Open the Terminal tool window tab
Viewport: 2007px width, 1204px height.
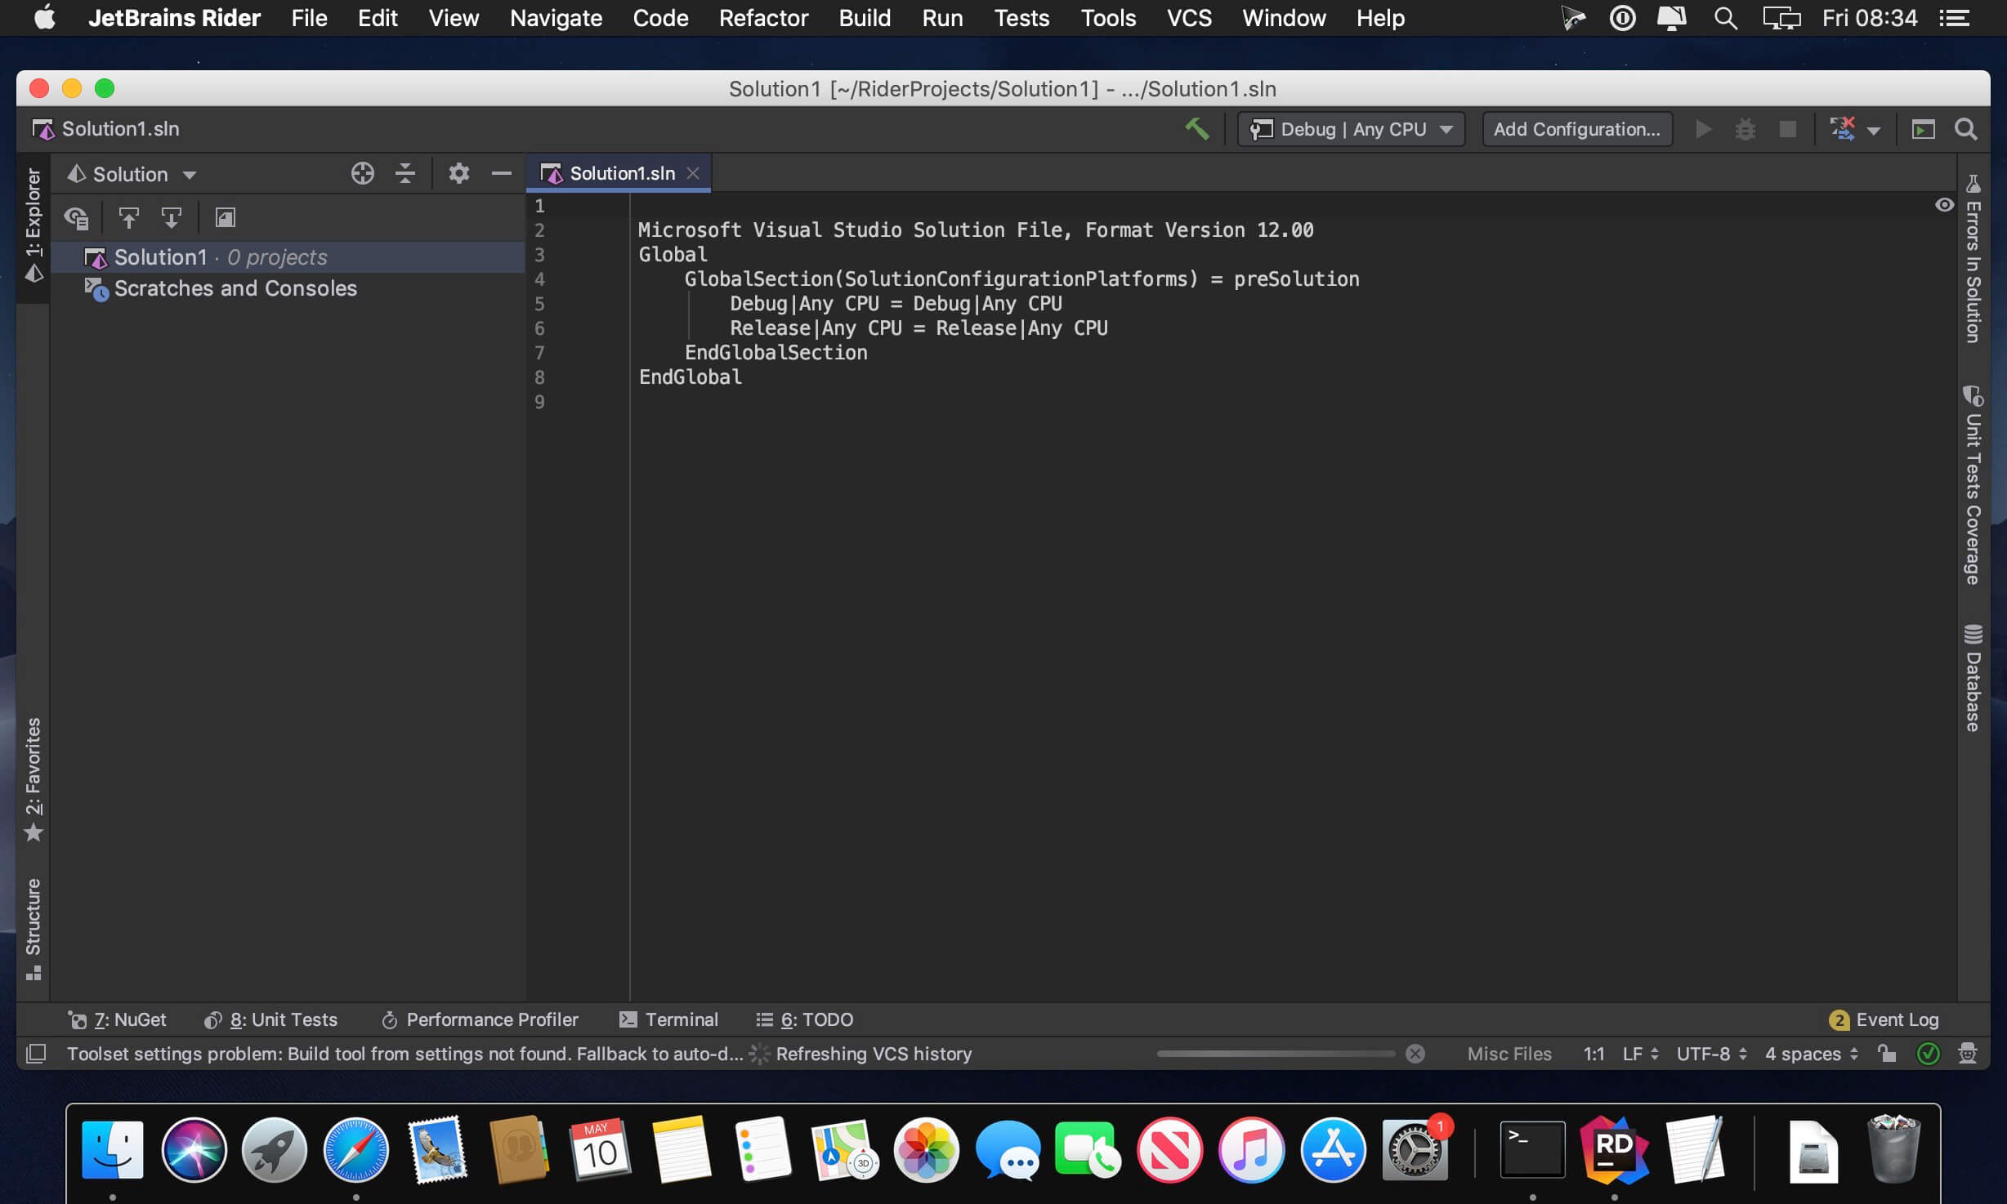(x=669, y=1019)
